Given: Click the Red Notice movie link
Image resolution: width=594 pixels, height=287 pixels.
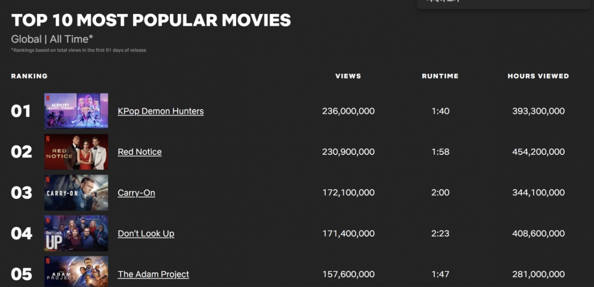Looking at the screenshot, I should pyautogui.click(x=140, y=152).
